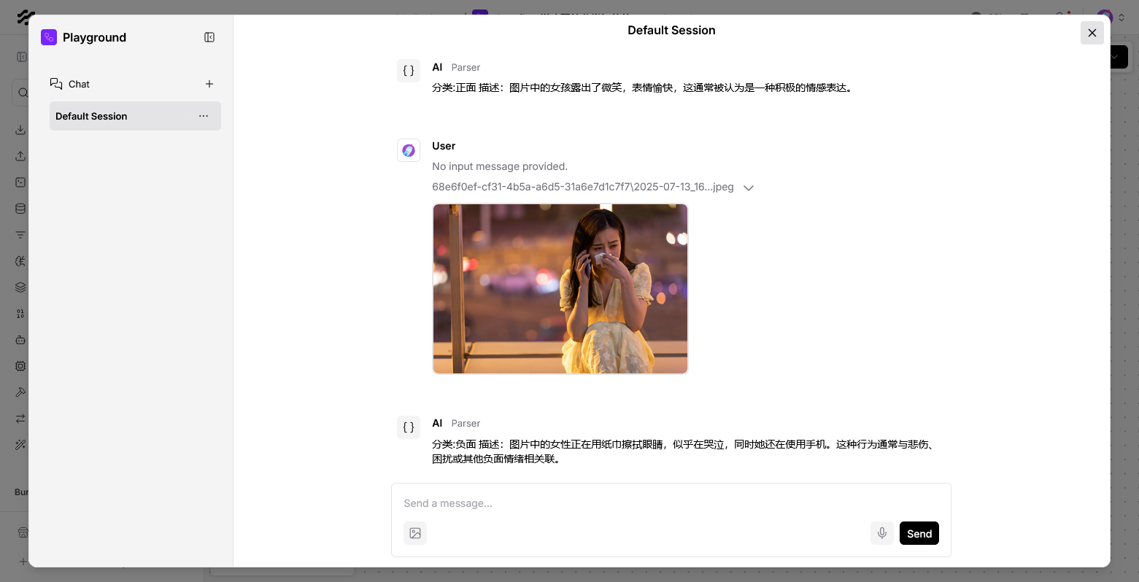Select stacked-layers icon in background sidebar
This screenshot has height=582, width=1139.
click(x=20, y=287)
